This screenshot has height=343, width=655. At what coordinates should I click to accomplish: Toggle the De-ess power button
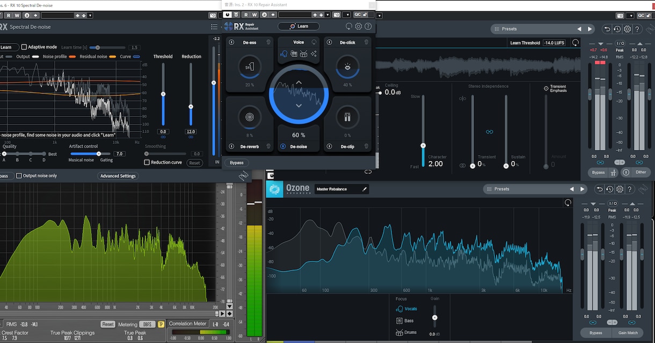point(231,42)
